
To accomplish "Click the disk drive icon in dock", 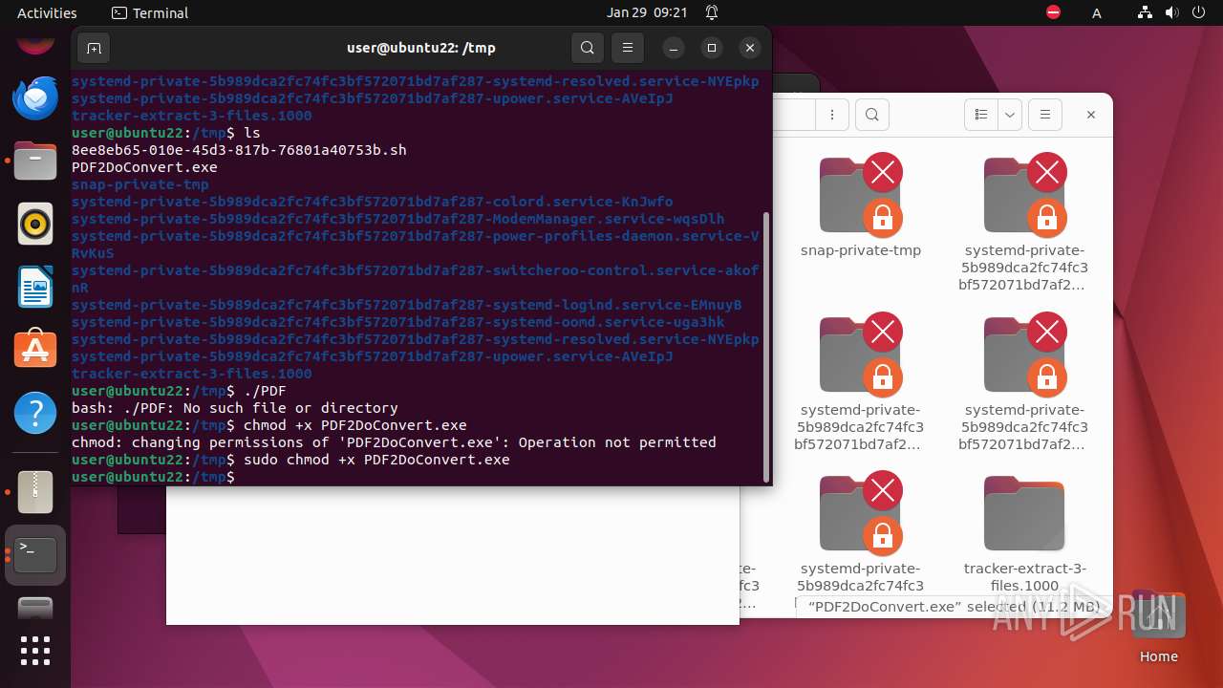I will point(35,608).
